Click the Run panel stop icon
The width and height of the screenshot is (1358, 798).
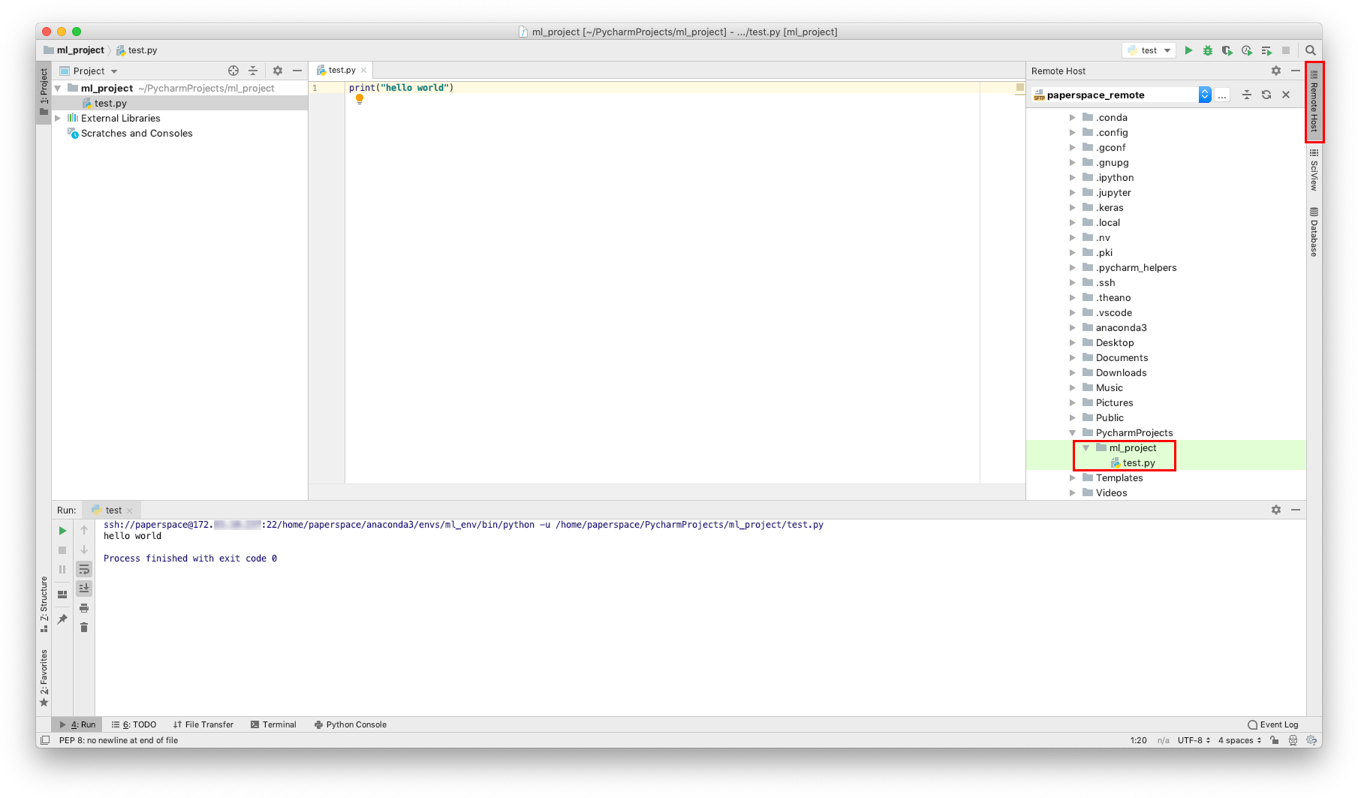(x=62, y=550)
